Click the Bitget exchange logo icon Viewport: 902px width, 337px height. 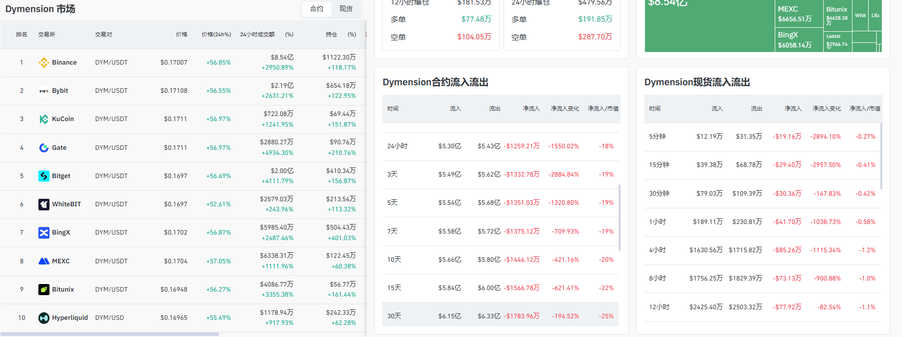(44, 176)
